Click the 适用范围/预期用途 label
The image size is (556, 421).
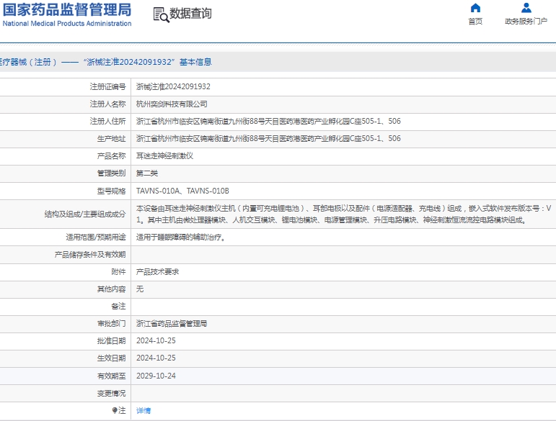[x=96, y=237]
